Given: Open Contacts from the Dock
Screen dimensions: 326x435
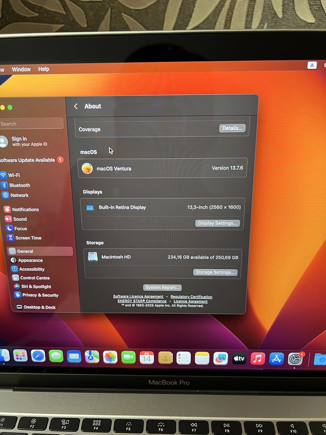Looking at the screenshot, I should (x=165, y=358).
